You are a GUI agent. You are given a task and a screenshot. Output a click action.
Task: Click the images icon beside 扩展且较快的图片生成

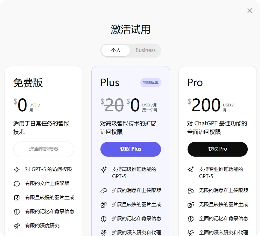[104, 205]
